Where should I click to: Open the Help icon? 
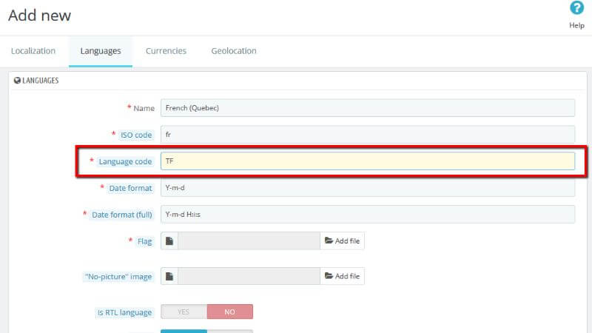pyautogui.click(x=576, y=7)
